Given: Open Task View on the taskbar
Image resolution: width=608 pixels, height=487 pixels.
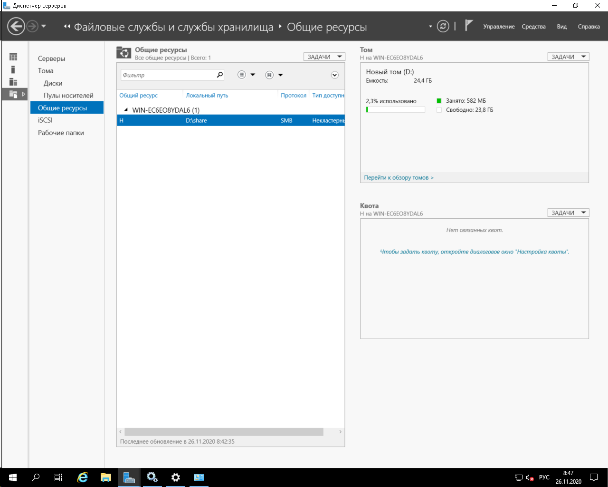Looking at the screenshot, I should [x=58, y=477].
